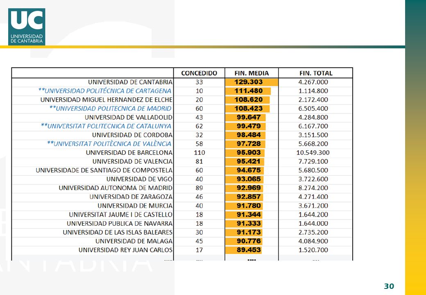426x295 pixels.
Task: Click UNIVERSIDADE DE SANTIAGO DE COMPOSTELA label
Action: coord(104,170)
